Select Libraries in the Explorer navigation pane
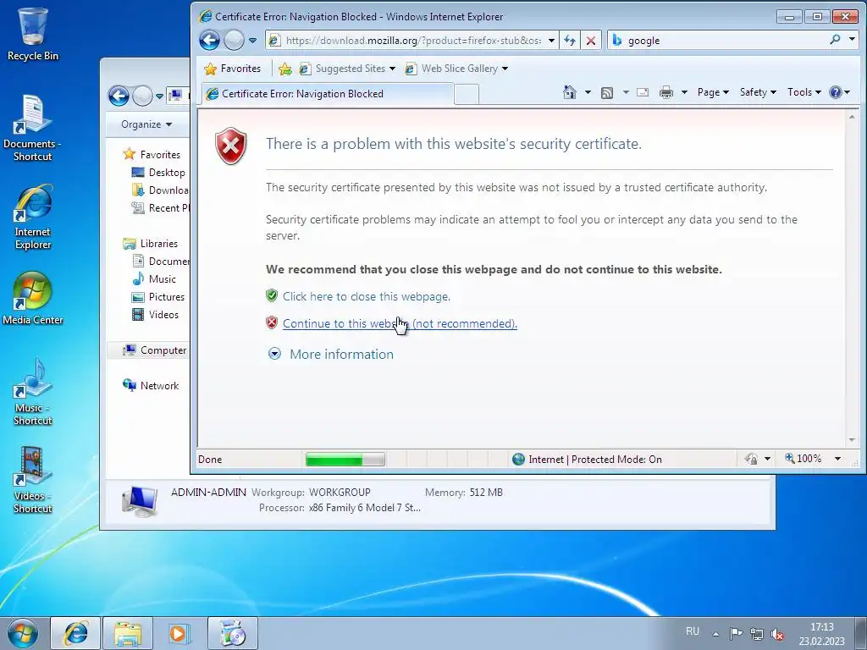Viewport: 867px width, 650px height. click(x=151, y=244)
